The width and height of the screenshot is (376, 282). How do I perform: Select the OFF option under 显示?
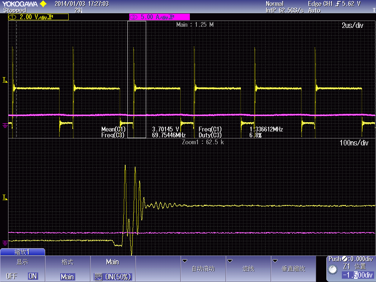point(11,276)
